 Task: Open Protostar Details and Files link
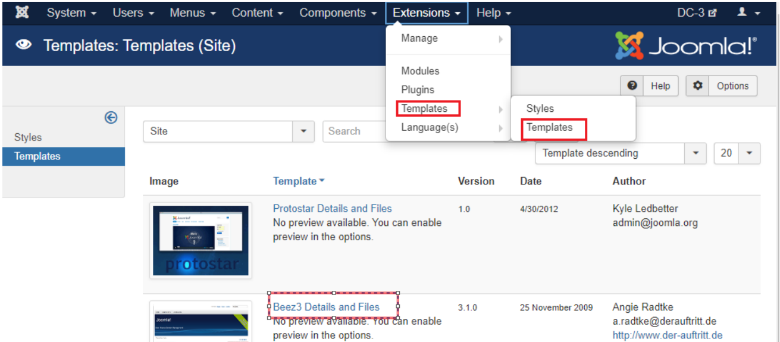click(x=333, y=208)
